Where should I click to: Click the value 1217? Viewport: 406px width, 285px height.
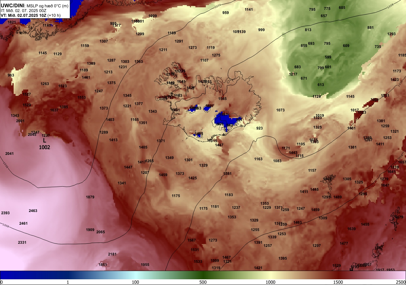[293, 74]
